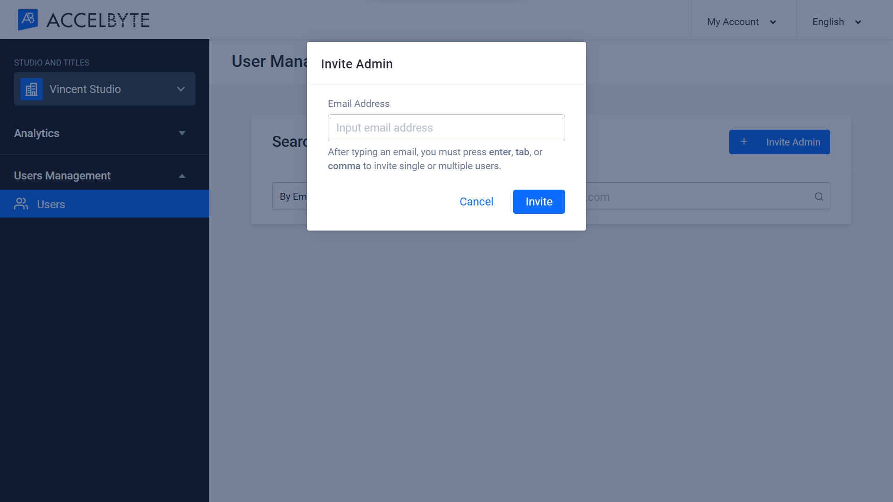This screenshot has width=893, height=502.
Task: Click the English language dropdown icon
Action: pyautogui.click(x=858, y=22)
